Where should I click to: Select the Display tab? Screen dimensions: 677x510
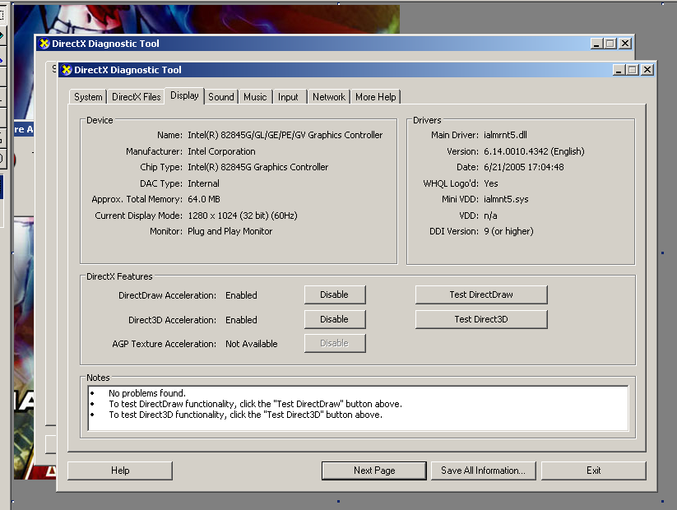coord(184,95)
